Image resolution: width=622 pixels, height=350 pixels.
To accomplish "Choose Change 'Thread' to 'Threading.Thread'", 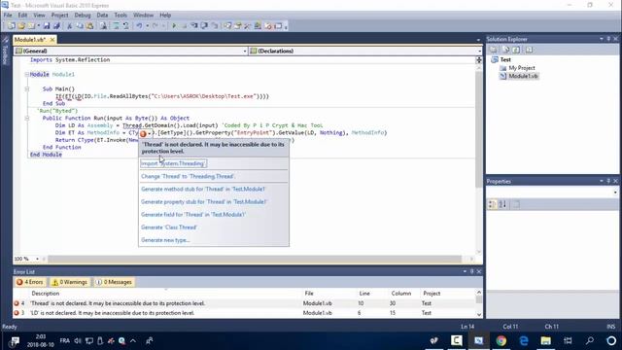I will (188, 176).
